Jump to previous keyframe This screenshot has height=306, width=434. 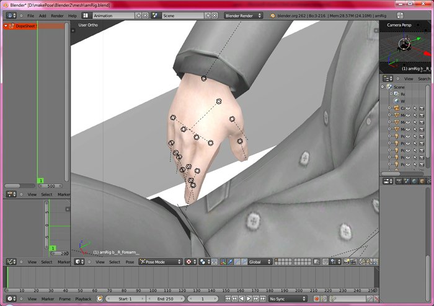pos(235,299)
